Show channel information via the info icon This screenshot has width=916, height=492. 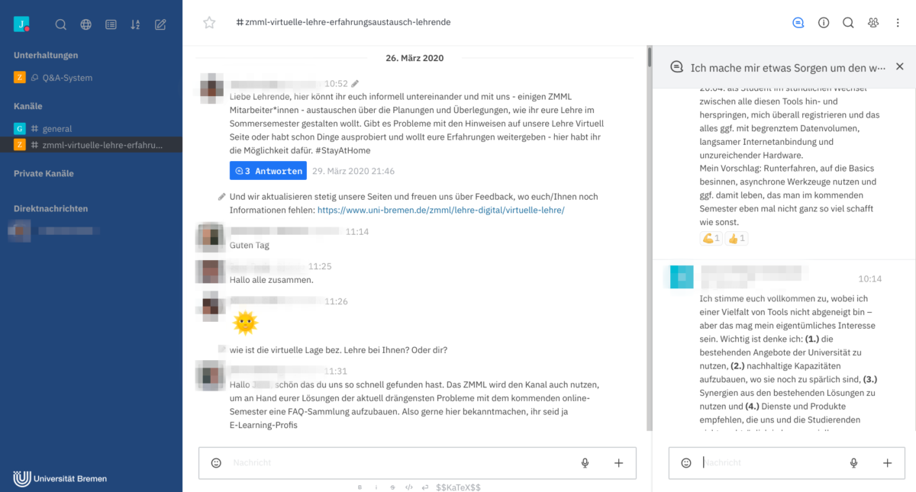(824, 23)
